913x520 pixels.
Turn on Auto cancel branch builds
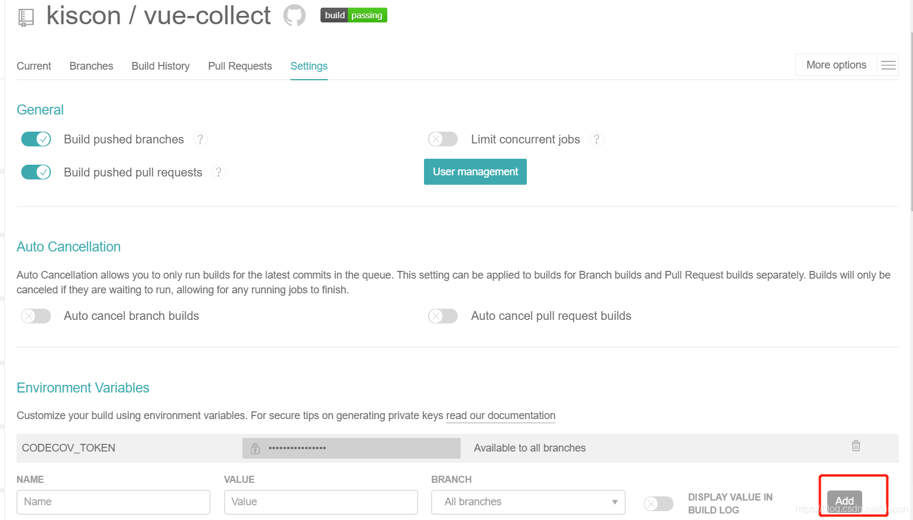[36, 316]
